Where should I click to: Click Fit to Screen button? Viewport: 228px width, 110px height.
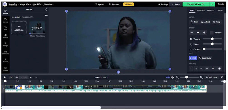click(211, 77)
